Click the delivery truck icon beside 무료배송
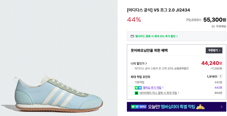The width and height of the screenshot is (227, 116). point(213,26)
